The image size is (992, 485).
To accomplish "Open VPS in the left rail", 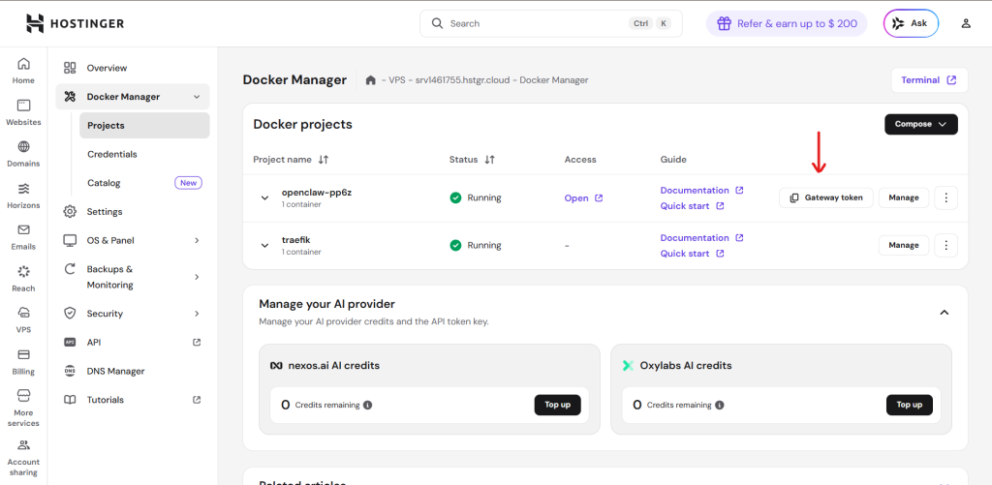I will coord(23,320).
